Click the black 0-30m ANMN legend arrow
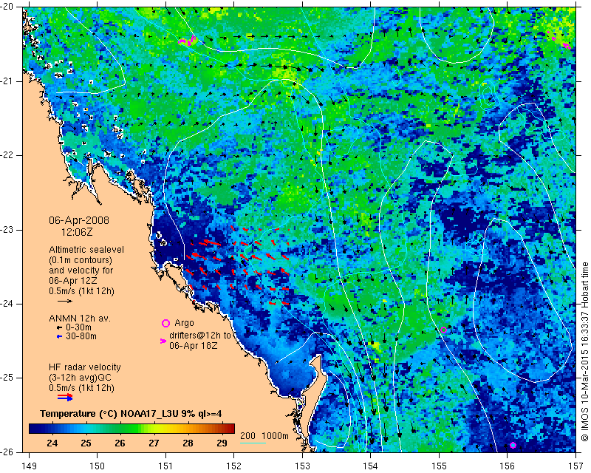Image resolution: width=591 pixels, height=473 pixels. [x=60, y=327]
